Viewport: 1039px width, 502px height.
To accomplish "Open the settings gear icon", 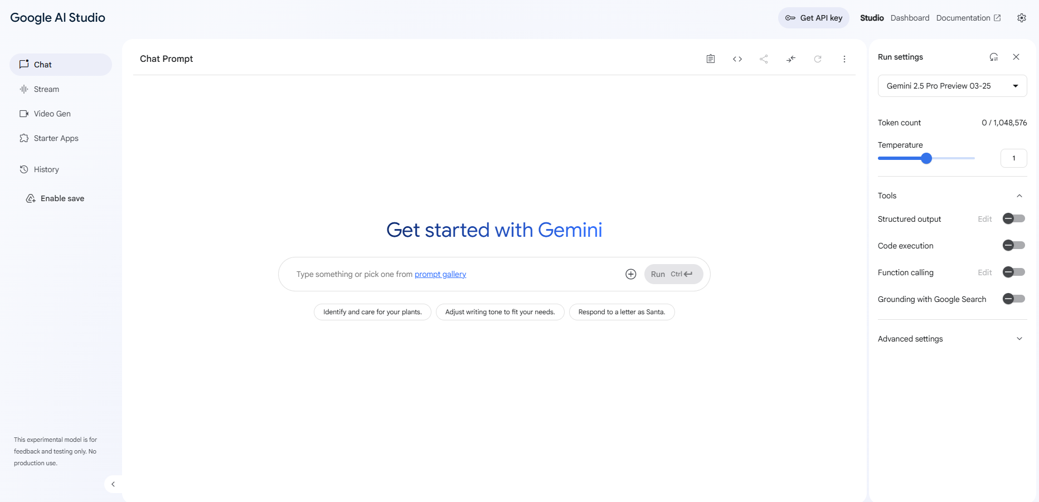I will point(1022,18).
